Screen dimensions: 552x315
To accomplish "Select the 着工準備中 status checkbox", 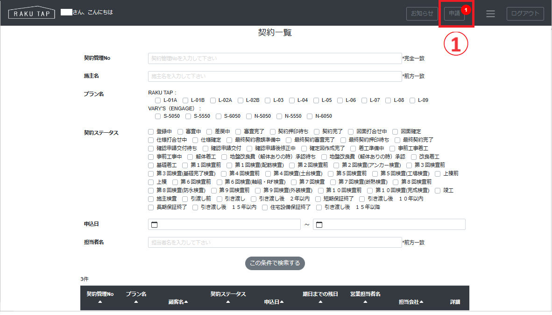I will pos(353,149).
